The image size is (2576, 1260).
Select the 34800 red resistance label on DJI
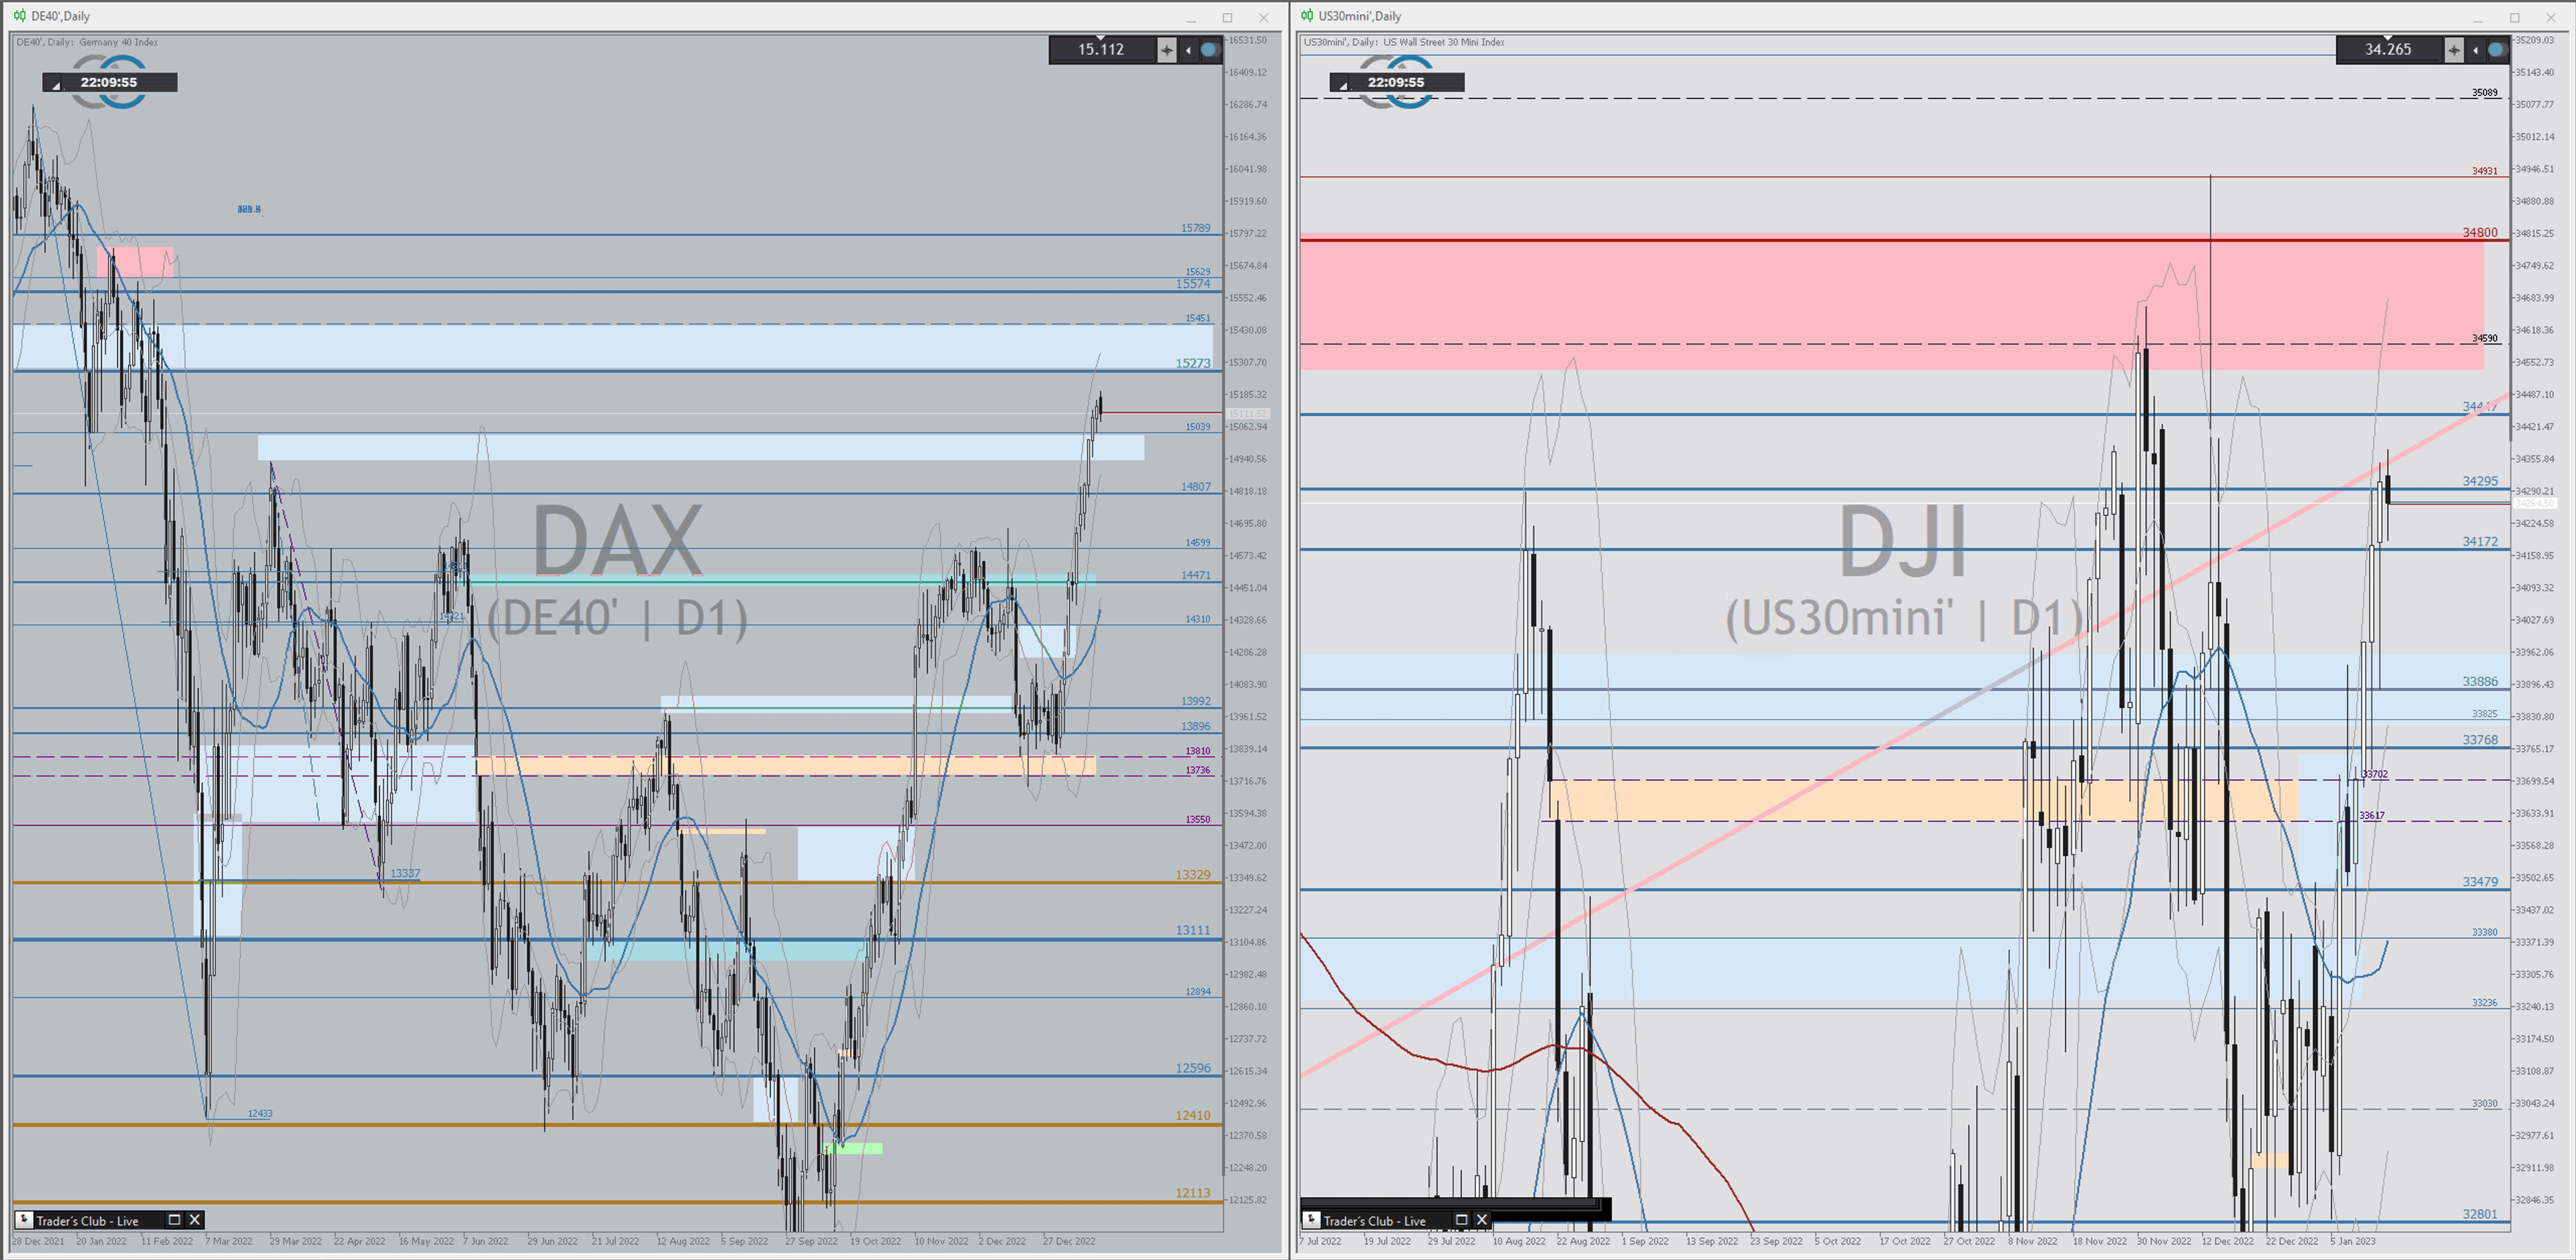[2479, 233]
